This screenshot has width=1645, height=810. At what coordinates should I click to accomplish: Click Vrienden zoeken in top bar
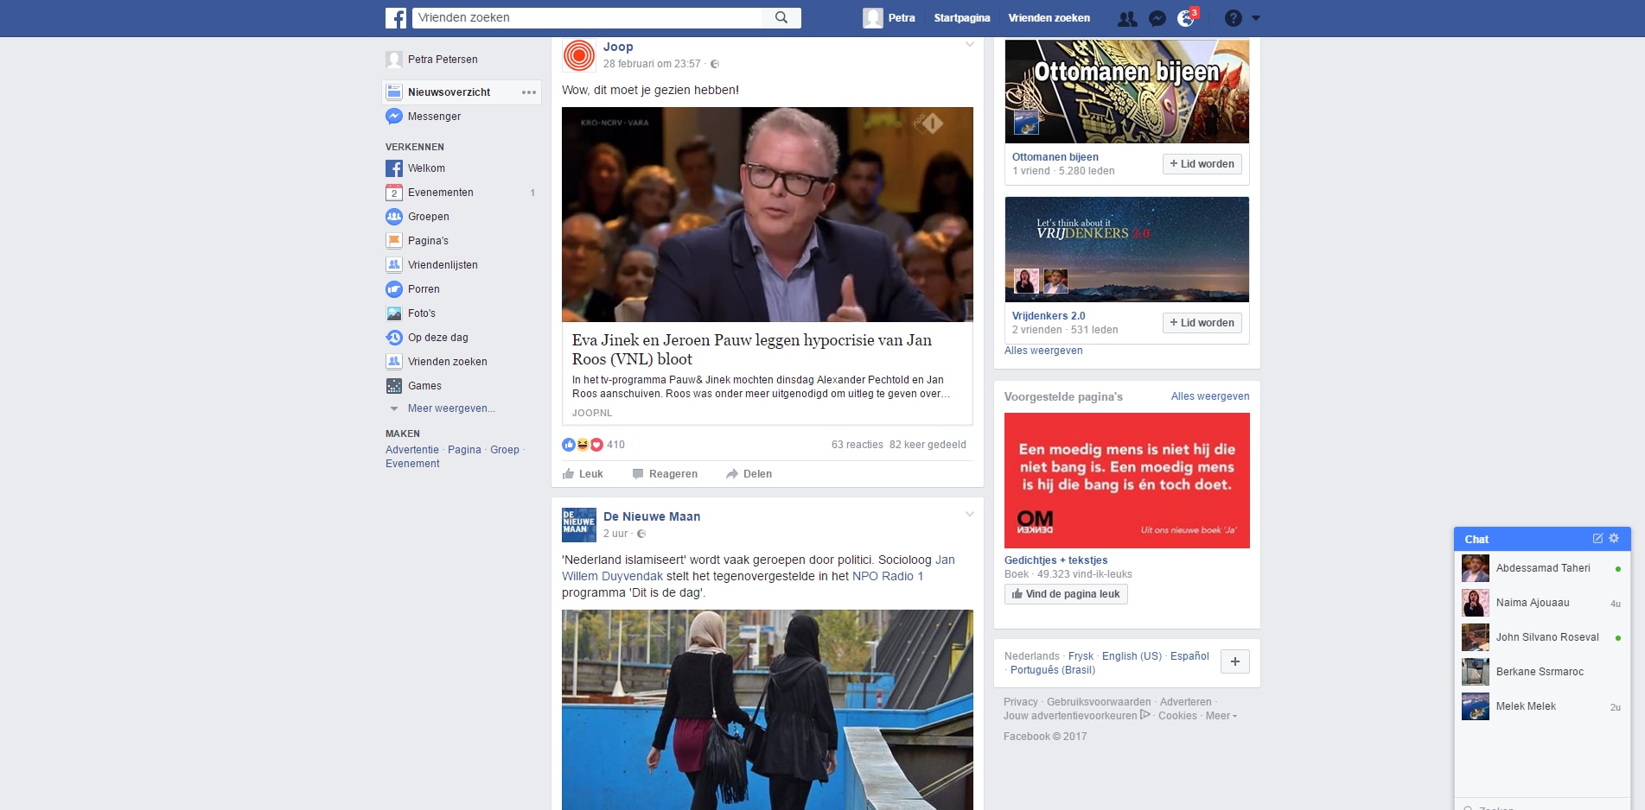tap(1049, 18)
